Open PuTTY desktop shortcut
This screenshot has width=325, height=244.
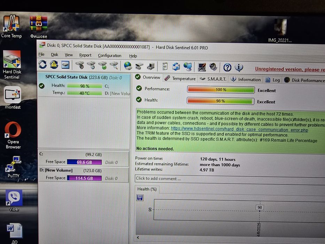click(13, 167)
